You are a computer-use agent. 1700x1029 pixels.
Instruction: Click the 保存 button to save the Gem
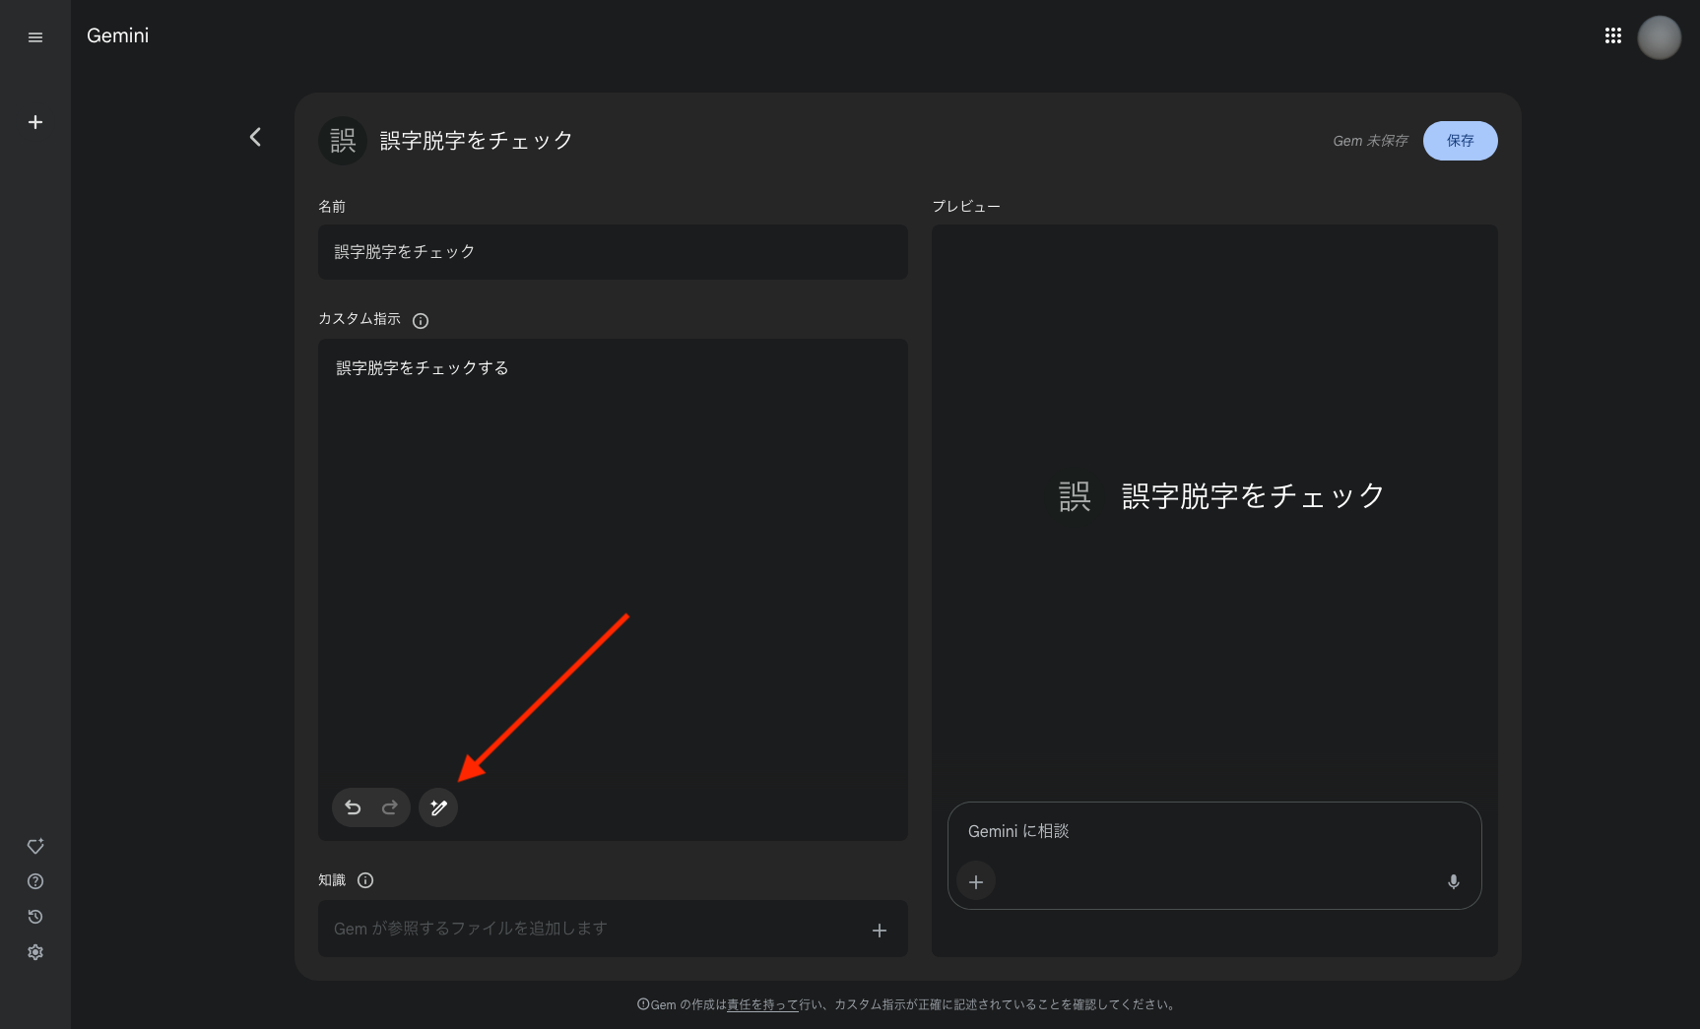tap(1460, 141)
